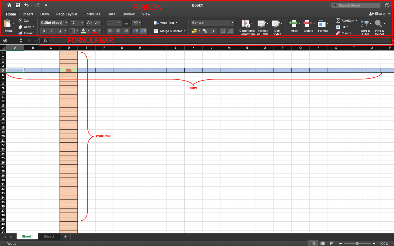Switch to the Sheet2 tab
This screenshot has height=246, width=394.
point(49,236)
